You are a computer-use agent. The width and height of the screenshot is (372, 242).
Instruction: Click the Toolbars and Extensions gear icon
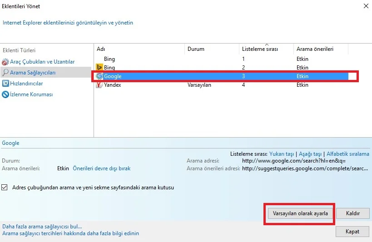[x=5, y=62]
